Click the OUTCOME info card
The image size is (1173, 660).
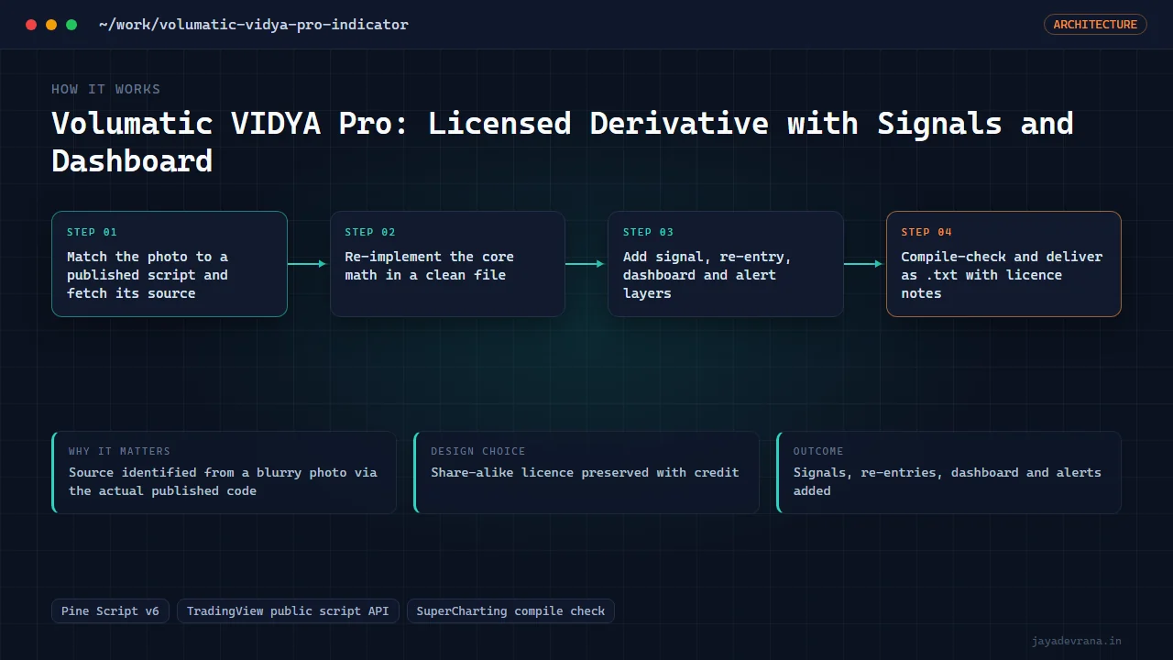click(949, 473)
